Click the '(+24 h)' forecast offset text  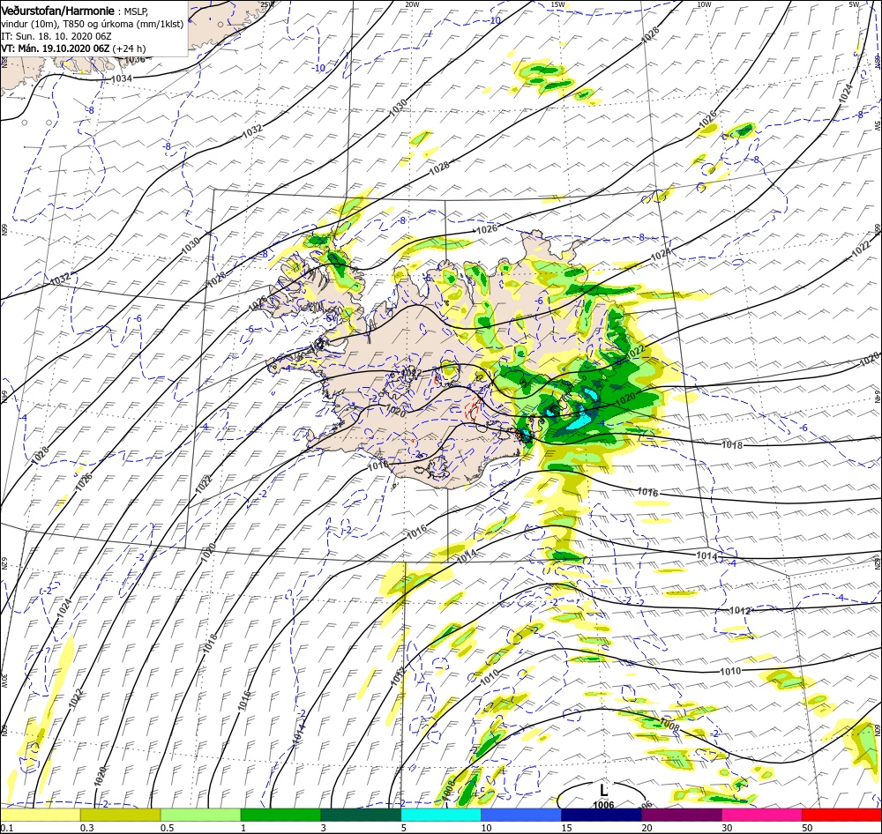click(129, 48)
